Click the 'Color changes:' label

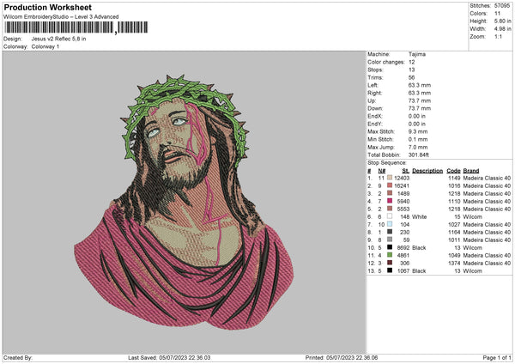386,62
